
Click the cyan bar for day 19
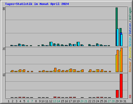pos(79,44)
